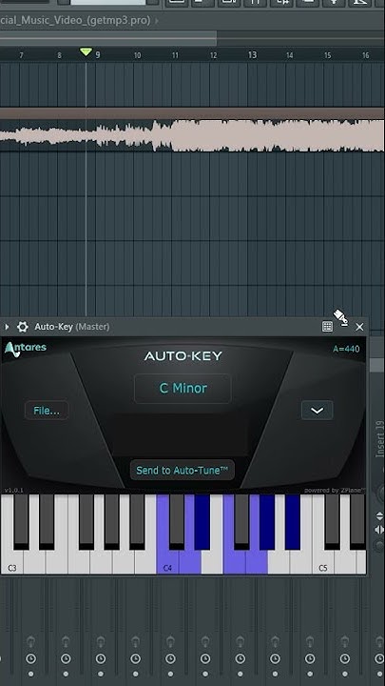Click the C5 key on the piano
The height and width of the screenshot is (686, 385).
coord(322,562)
